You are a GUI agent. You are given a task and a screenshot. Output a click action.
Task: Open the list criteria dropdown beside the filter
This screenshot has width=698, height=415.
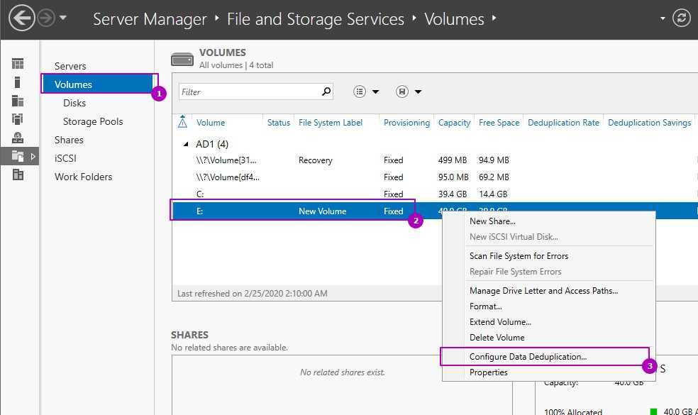click(366, 92)
